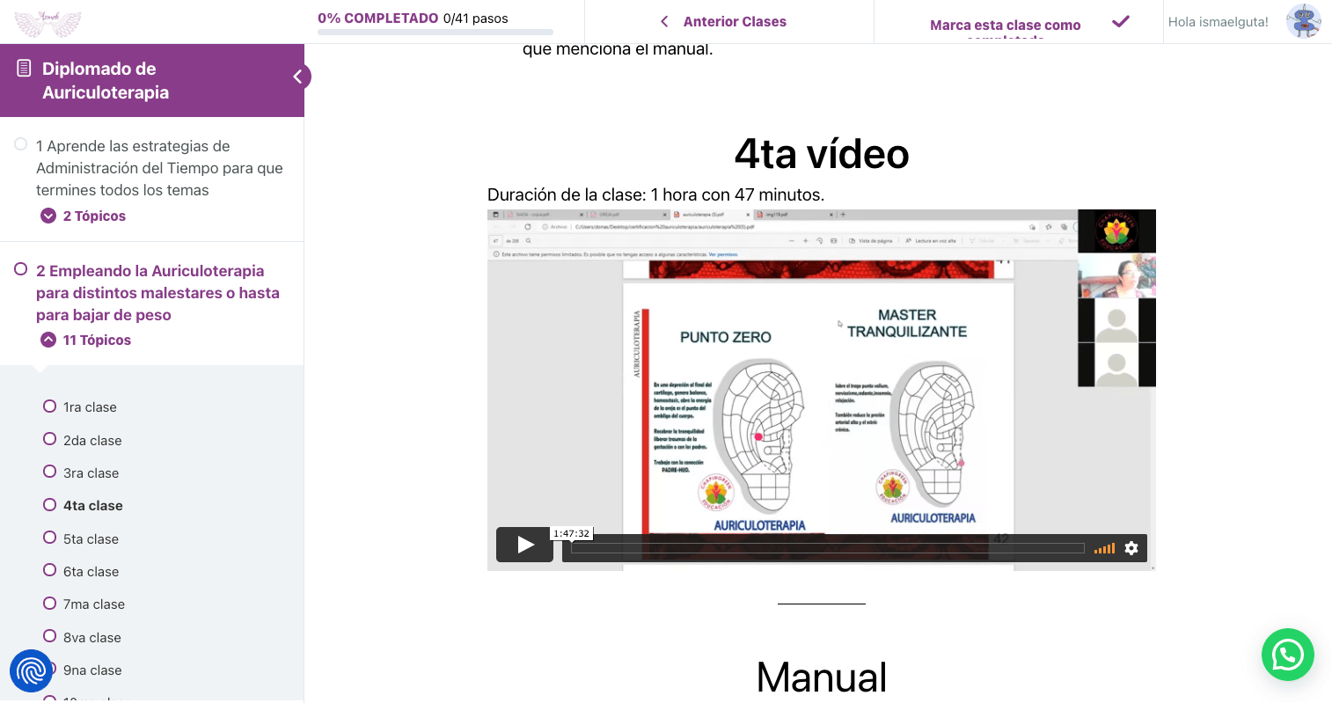Open the 8va clase link
Screen dimensions: 1332x703
pyautogui.click(x=92, y=638)
